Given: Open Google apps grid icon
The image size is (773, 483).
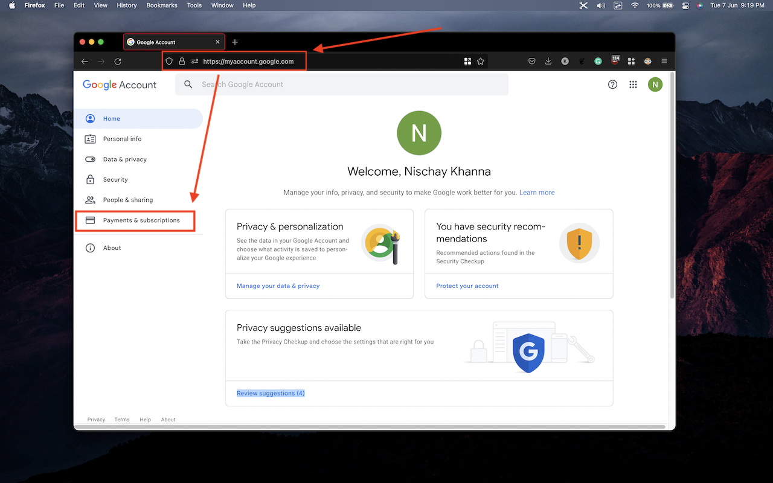Looking at the screenshot, I should click(x=633, y=85).
